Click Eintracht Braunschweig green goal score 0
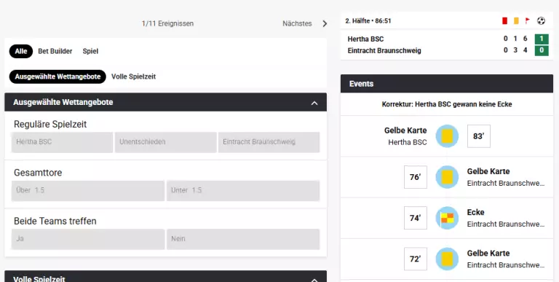 tap(542, 50)
